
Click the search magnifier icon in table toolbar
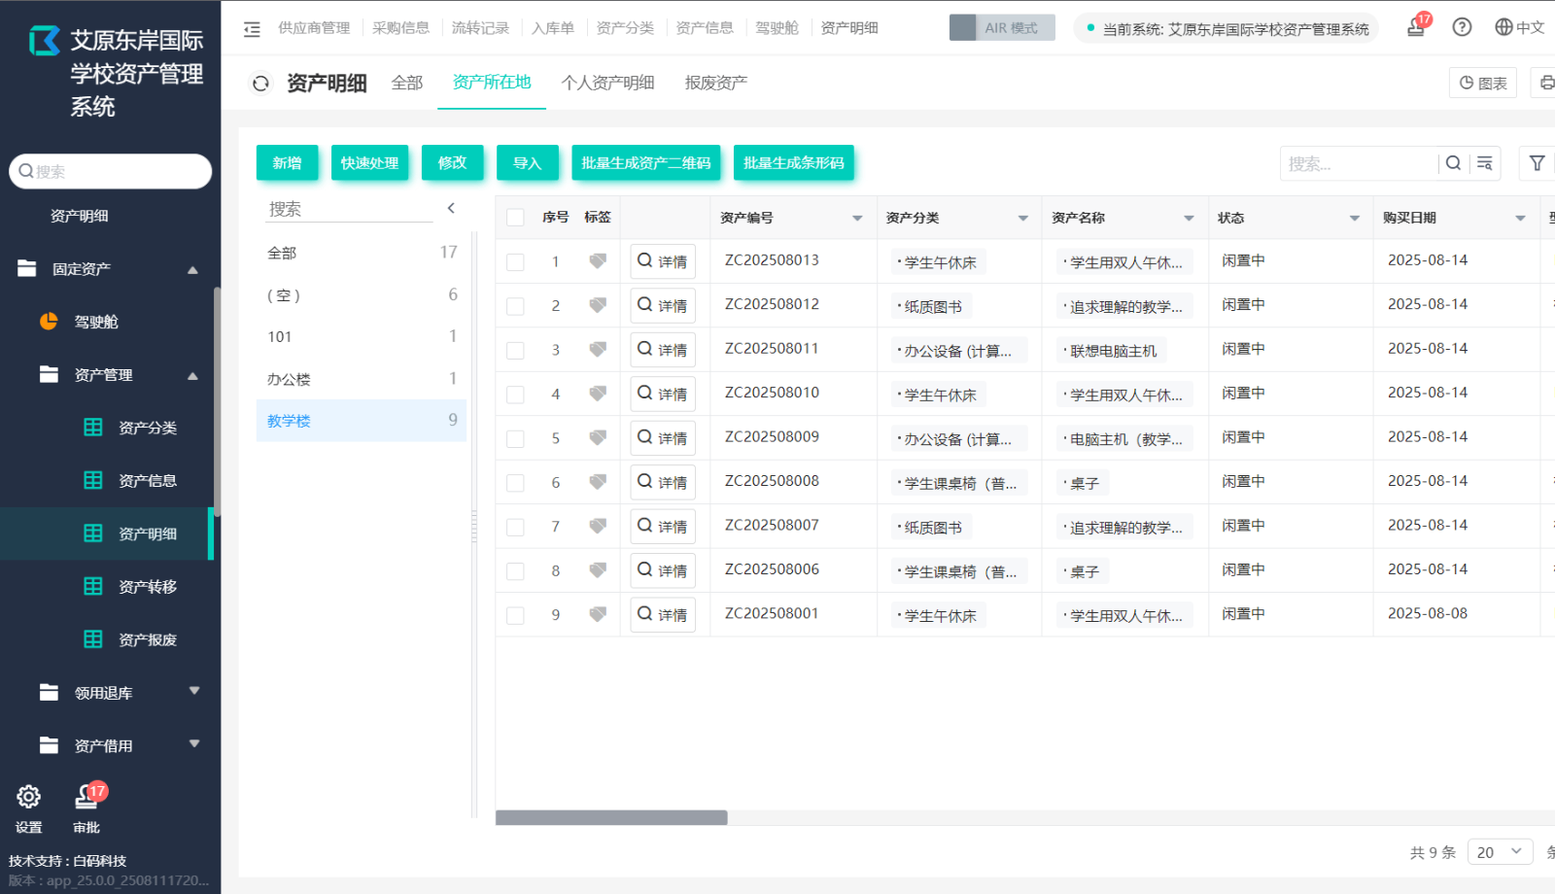(1453, 163)
